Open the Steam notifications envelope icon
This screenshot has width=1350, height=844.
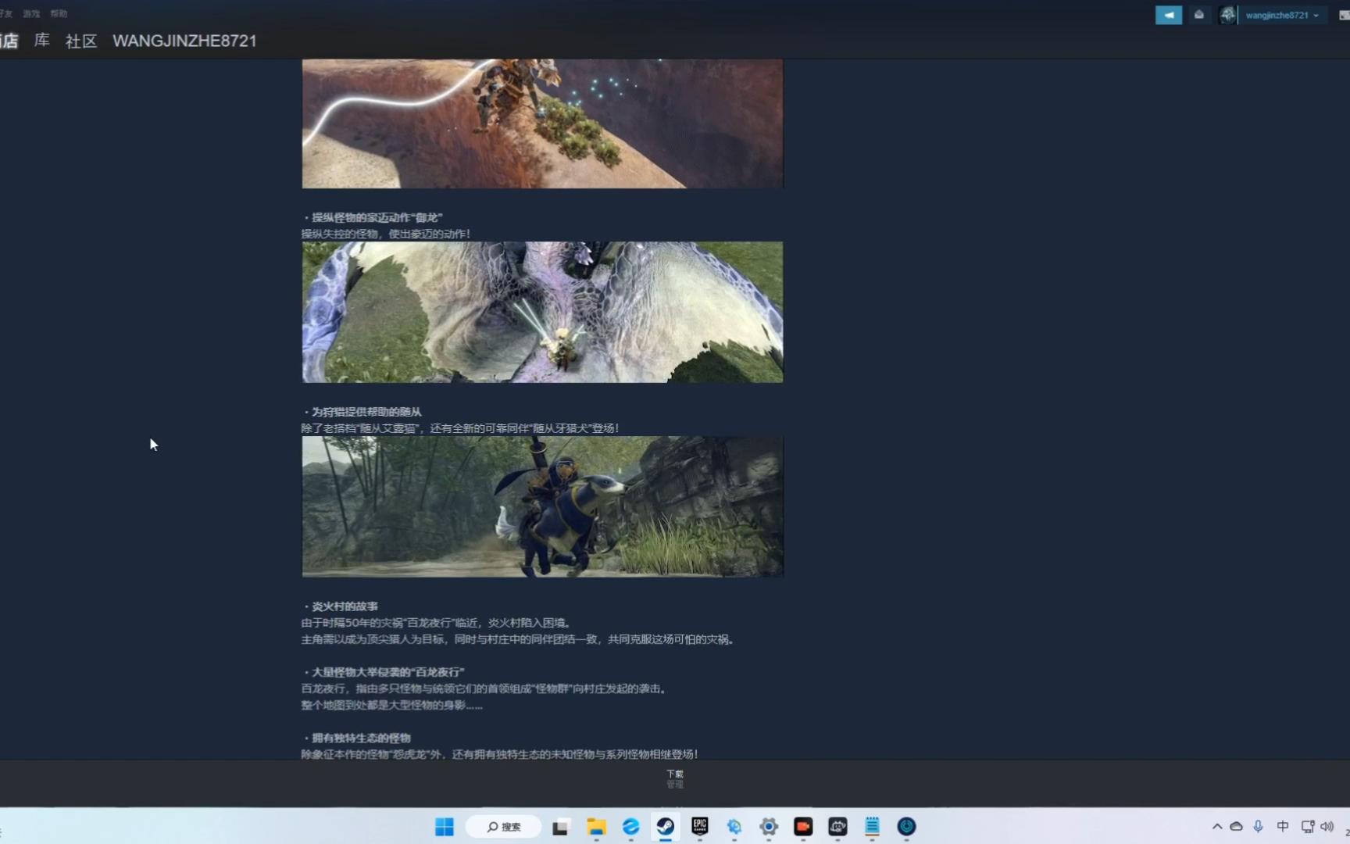coord(1198,15)
